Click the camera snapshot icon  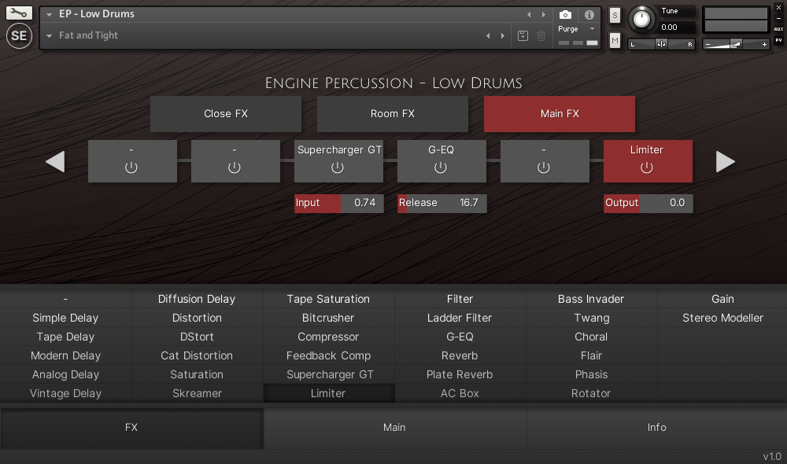coord(565,14)
